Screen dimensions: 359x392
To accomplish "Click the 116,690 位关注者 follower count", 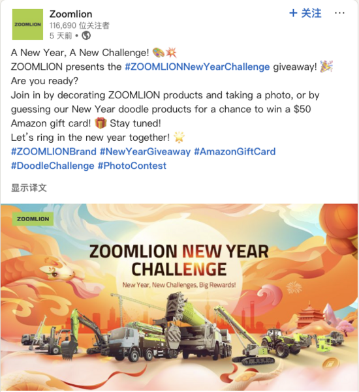I will pyautogui.click(x=79, y=25).
